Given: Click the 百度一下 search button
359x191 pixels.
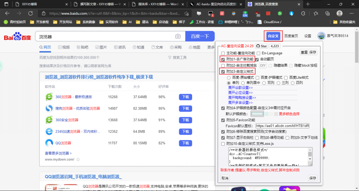Looking at the screenshot, I should (x=200, y=36).
